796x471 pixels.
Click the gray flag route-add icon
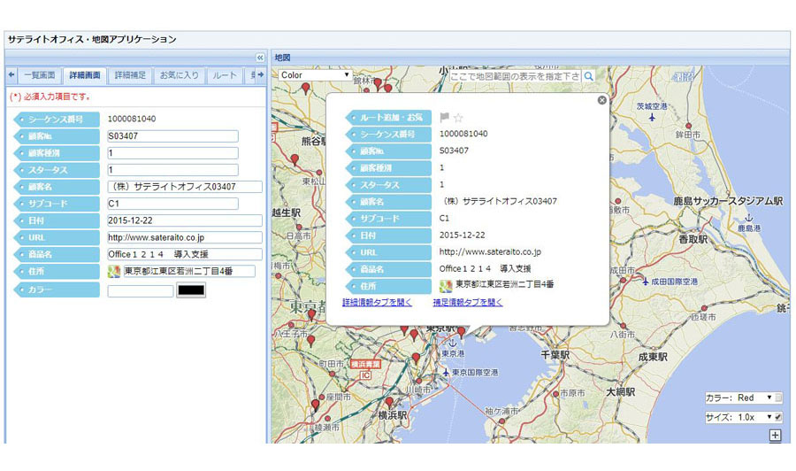click(444, 118)
